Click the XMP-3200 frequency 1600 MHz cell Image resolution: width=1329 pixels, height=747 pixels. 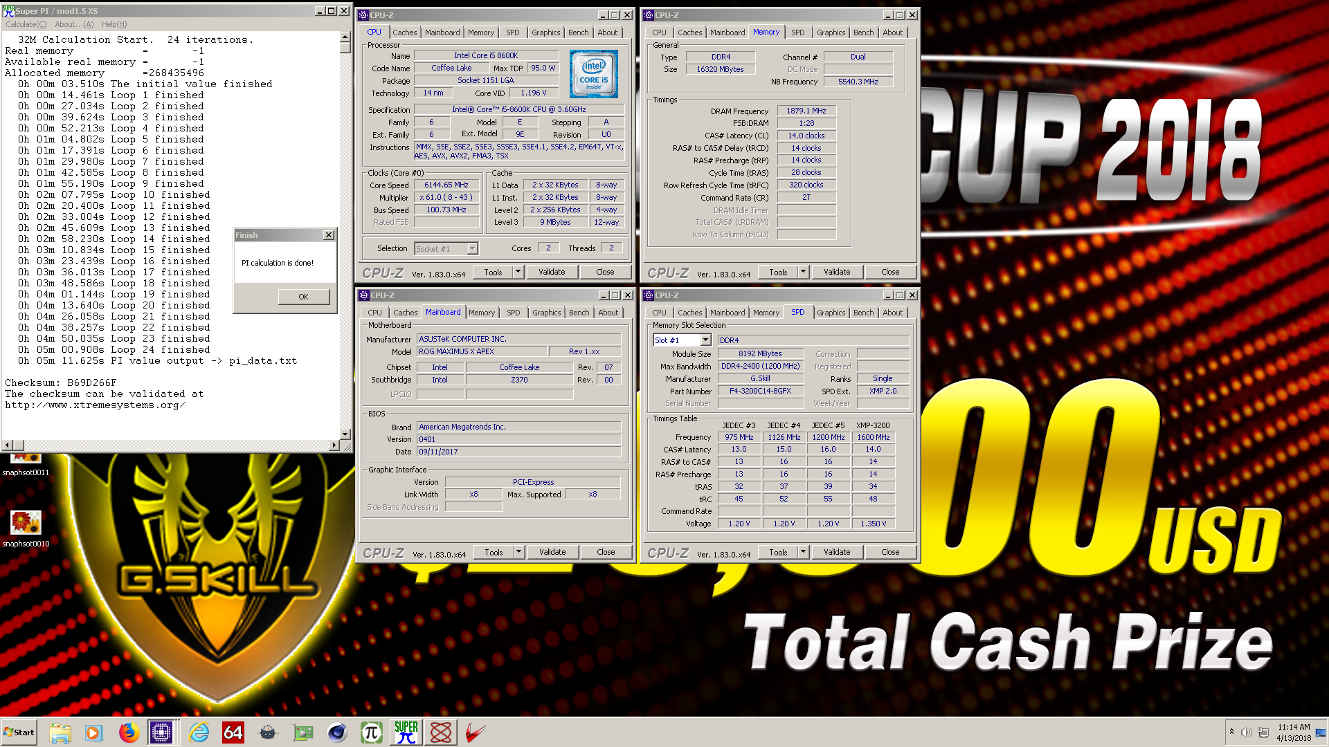pos(873,437)
